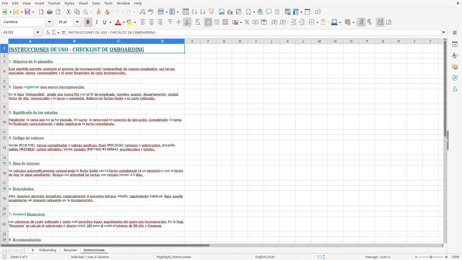Format the cell as percent
The width and height of the screenshot is (462, 260).
(x=247, y=22)
